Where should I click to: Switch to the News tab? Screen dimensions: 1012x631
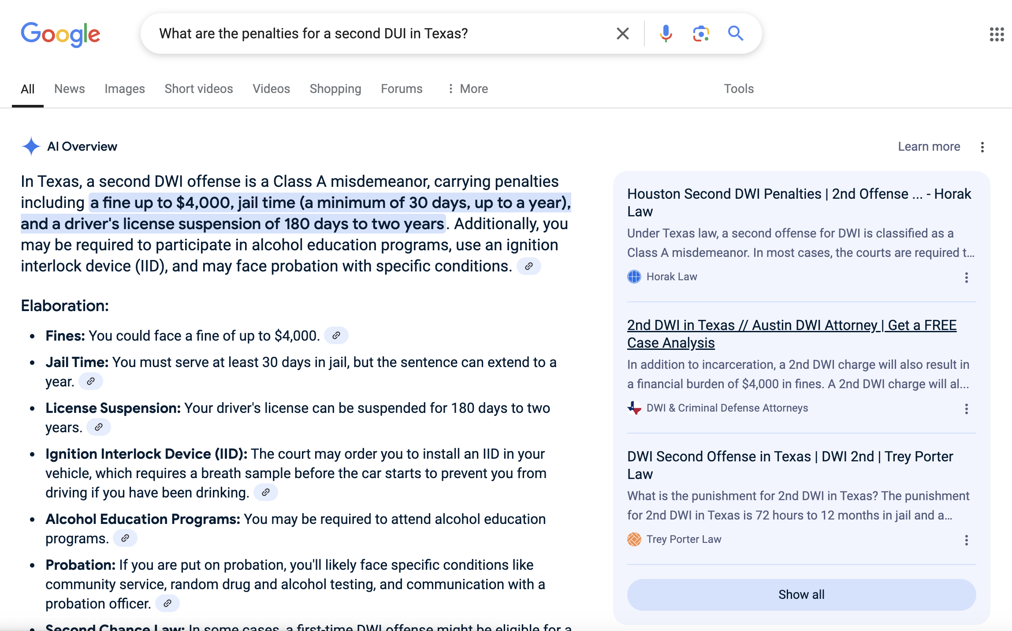point(69,89)
